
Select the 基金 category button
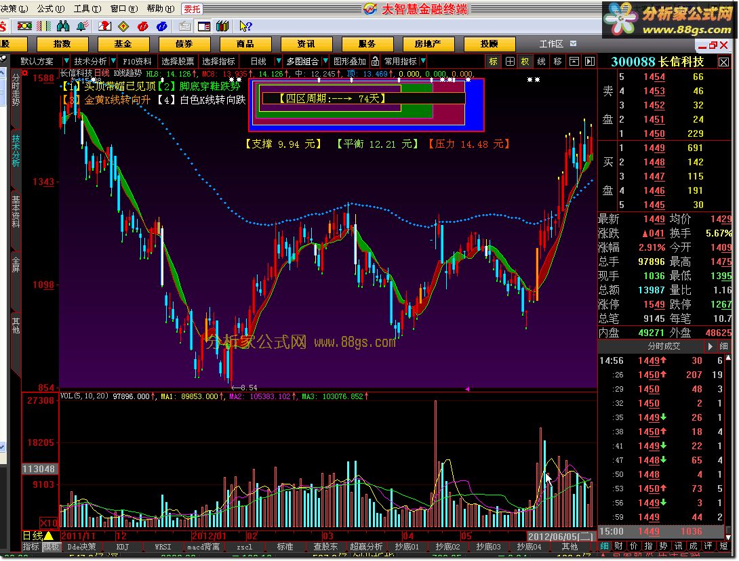pyautogui.click(x=123, y=44)
